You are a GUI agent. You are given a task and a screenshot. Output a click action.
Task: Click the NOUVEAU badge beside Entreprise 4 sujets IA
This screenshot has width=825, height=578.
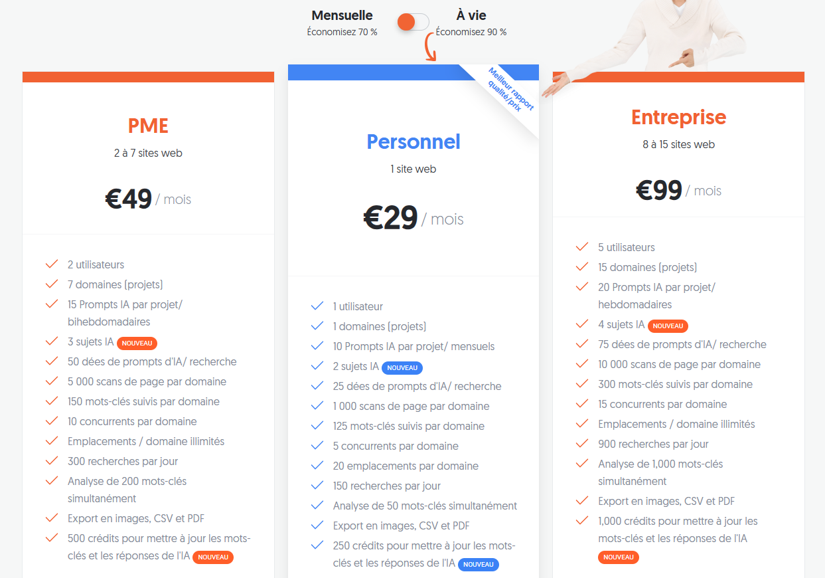(668, 326)
